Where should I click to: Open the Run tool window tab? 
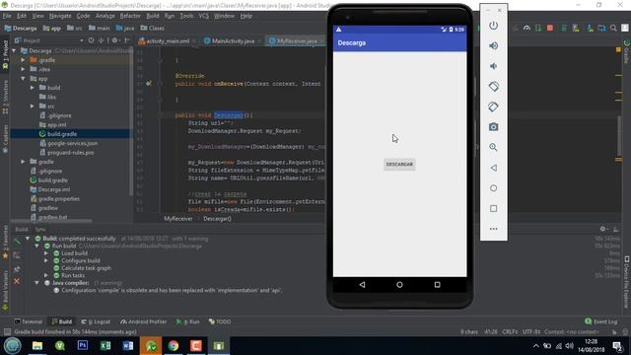[x=188, y=322]
